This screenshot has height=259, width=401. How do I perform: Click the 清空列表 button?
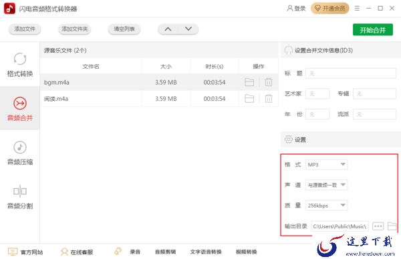pyautogui.click(x=124, y=29)
